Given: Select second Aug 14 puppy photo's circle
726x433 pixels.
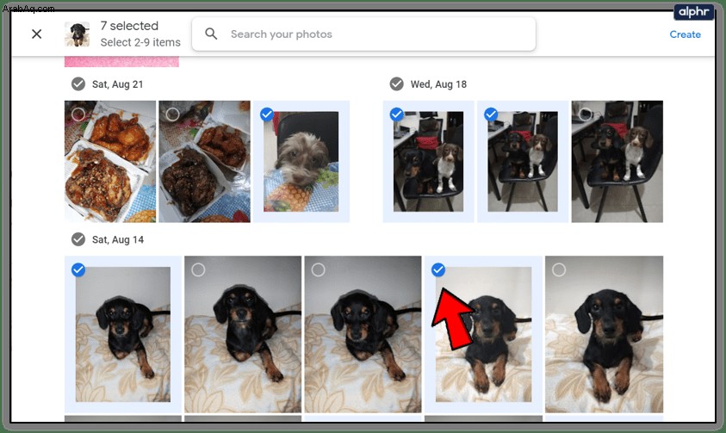Looking at the screenshot, I should coord(198,269).
